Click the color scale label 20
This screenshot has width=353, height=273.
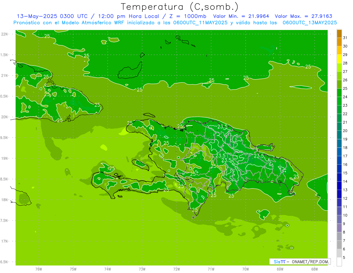pos(345,131)
